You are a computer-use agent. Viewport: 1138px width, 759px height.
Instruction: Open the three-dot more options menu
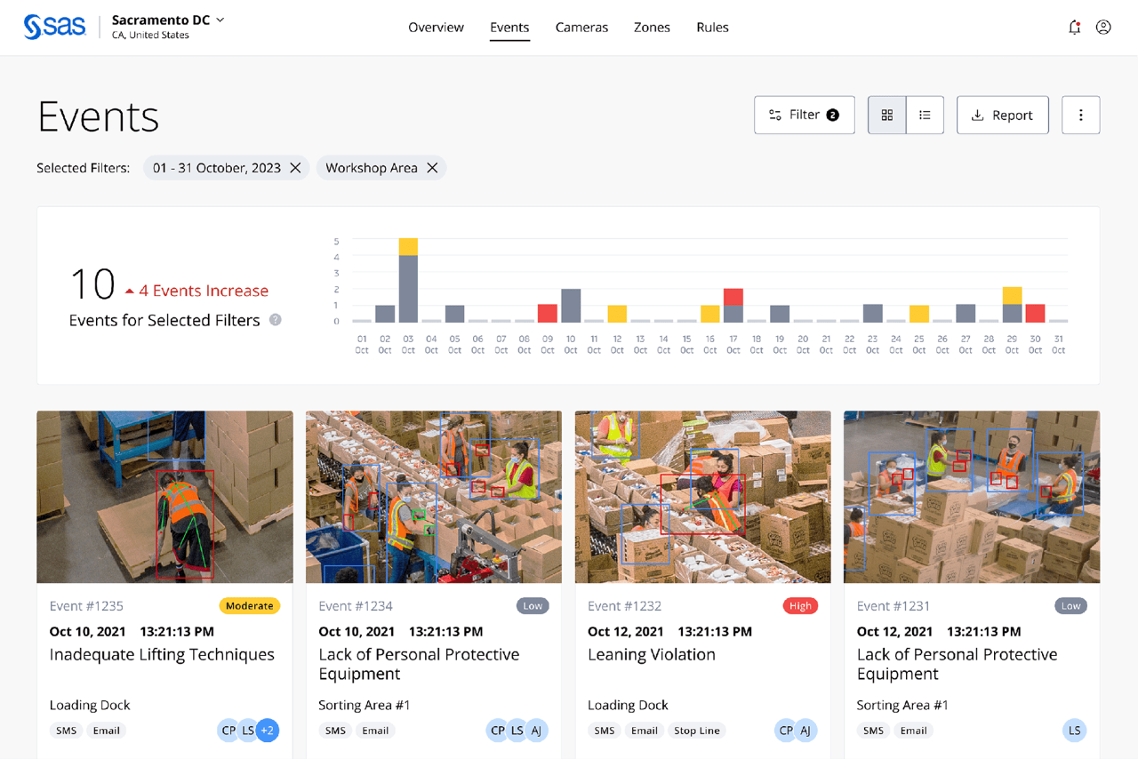[1080, 116]
